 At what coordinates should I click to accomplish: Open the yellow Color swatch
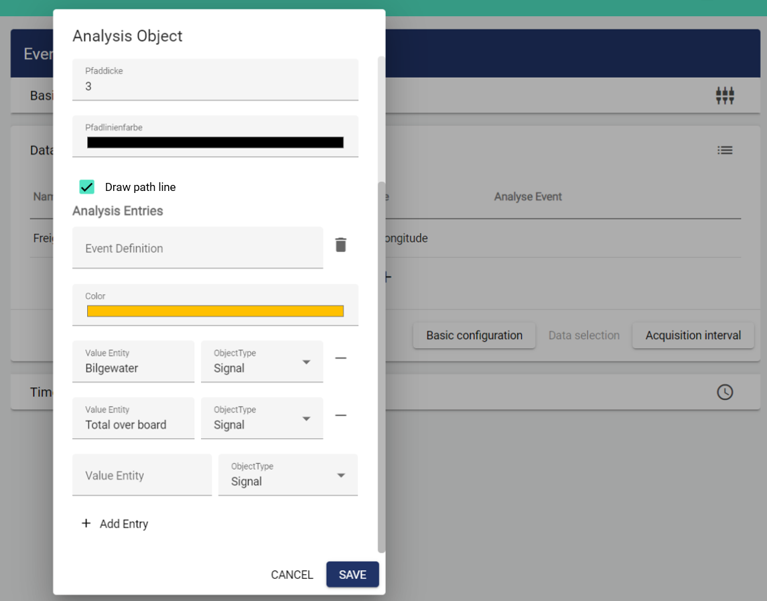(x=215, y=311)
